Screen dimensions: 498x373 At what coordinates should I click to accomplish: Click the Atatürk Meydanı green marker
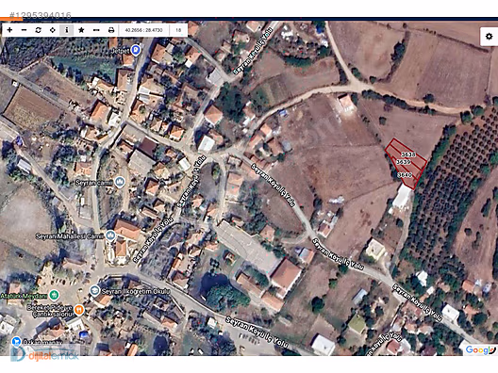pos(55,295)
